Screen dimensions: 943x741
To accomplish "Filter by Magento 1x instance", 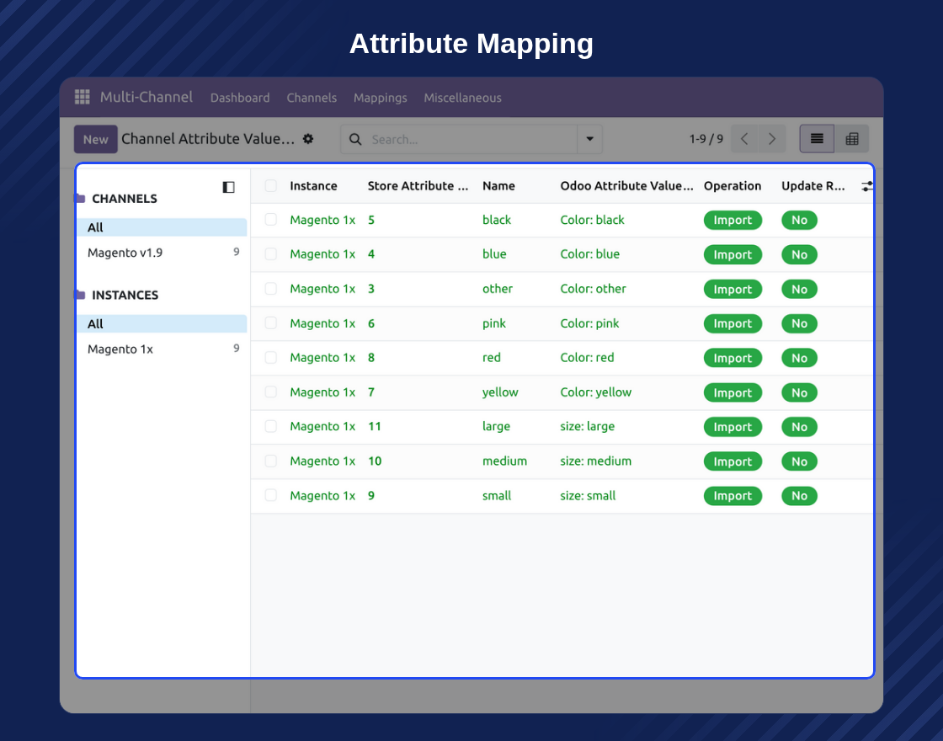I will (x=162, y=349).
